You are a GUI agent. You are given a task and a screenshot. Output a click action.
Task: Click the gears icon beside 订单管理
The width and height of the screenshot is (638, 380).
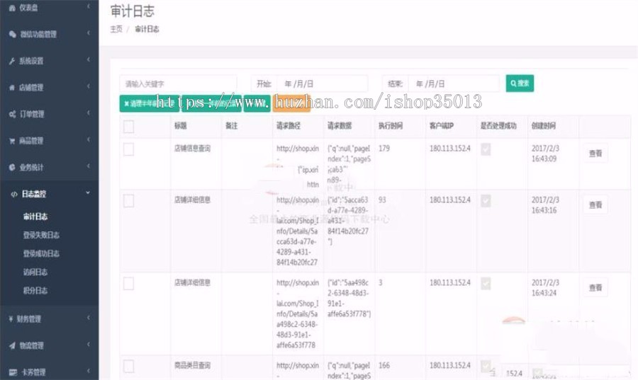click(x=13, y=115)
